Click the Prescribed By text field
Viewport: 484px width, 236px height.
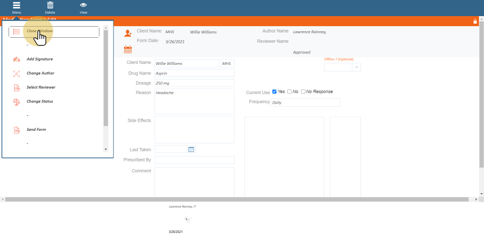point(194,160)
